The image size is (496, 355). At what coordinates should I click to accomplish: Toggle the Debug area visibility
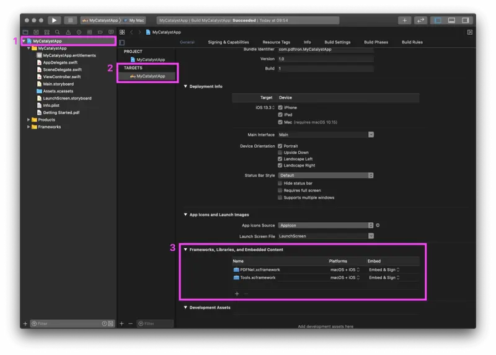pyautogui.click(x=451, y=20)
